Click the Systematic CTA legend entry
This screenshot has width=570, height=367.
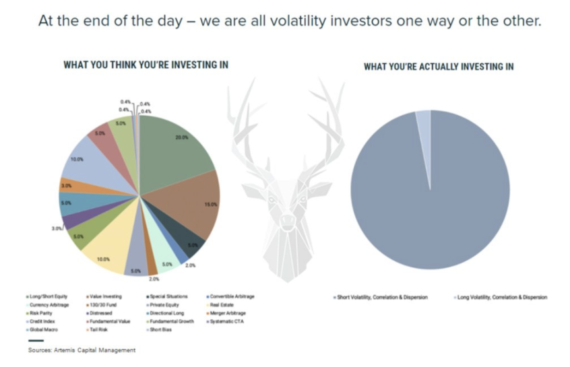point(224,322)
